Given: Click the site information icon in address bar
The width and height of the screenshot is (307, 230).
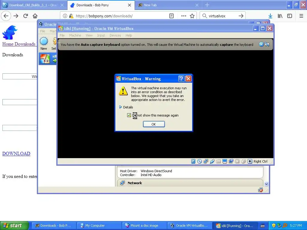Looking at the screenshot, I should click(65, 16).
